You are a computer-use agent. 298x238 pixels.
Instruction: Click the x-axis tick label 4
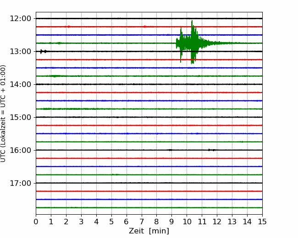click(x=96, y=222)
